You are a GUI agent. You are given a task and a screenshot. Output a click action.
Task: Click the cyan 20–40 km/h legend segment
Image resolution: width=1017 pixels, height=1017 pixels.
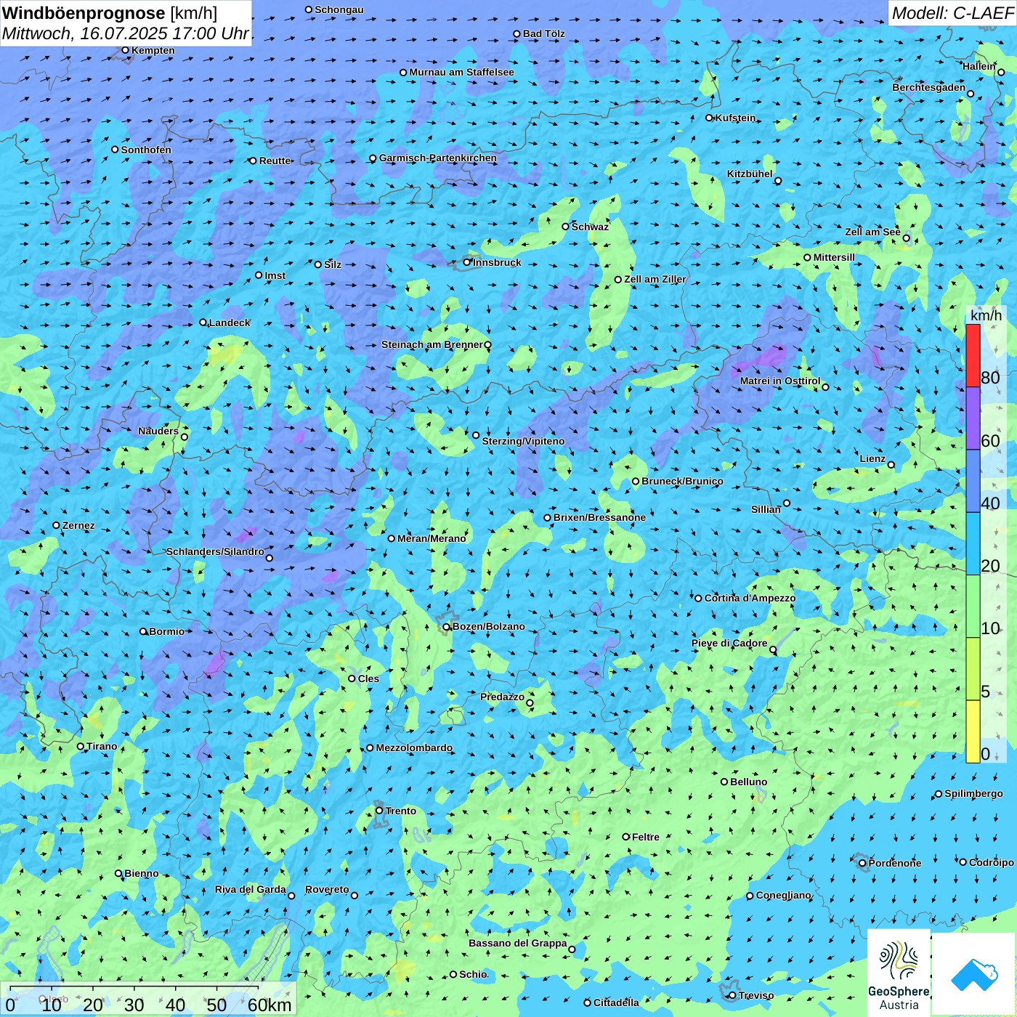pos(973,544)
